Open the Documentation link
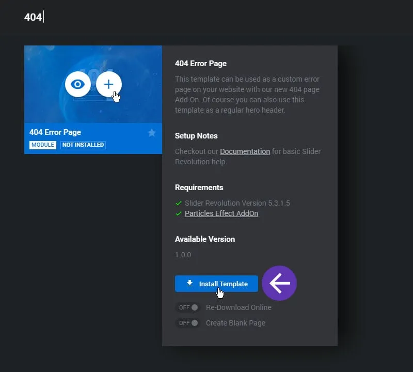The image size is (413, 372). click(x=245, y=151)
